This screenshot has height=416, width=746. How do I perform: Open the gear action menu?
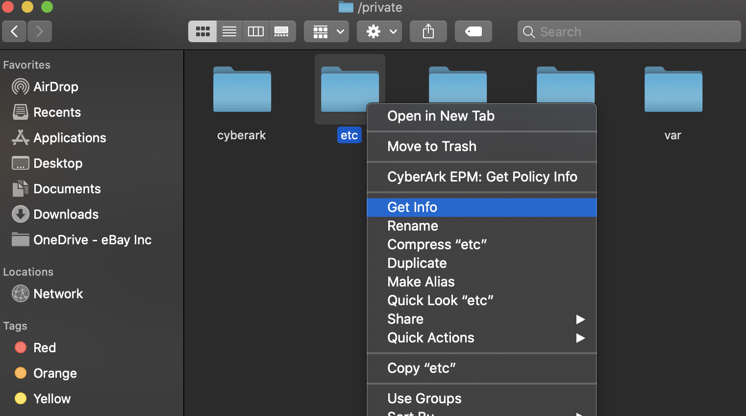[379, 31]
